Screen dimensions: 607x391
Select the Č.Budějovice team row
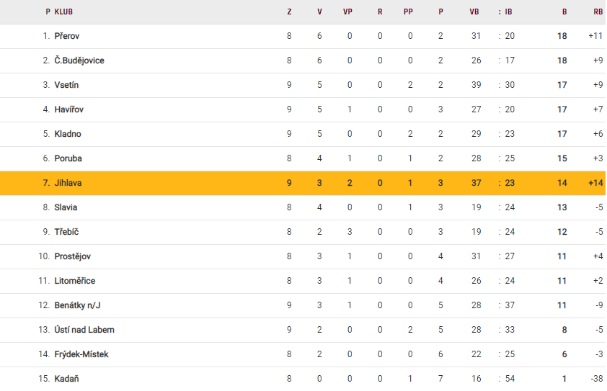click(79, 60)
